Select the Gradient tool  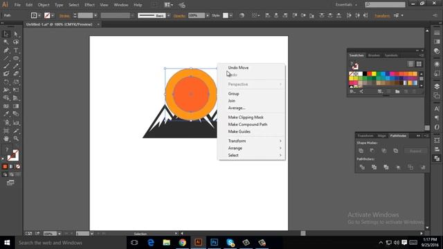(16, 106)
